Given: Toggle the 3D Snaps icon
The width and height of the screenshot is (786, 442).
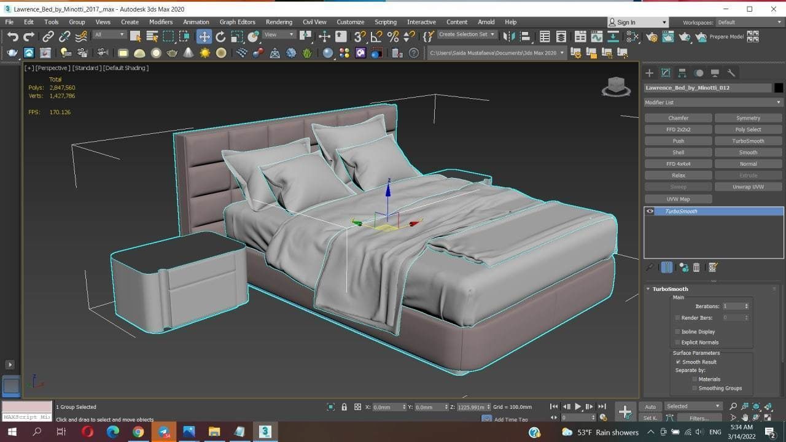Looking at the screenshot, I should (x=360, y=37).
